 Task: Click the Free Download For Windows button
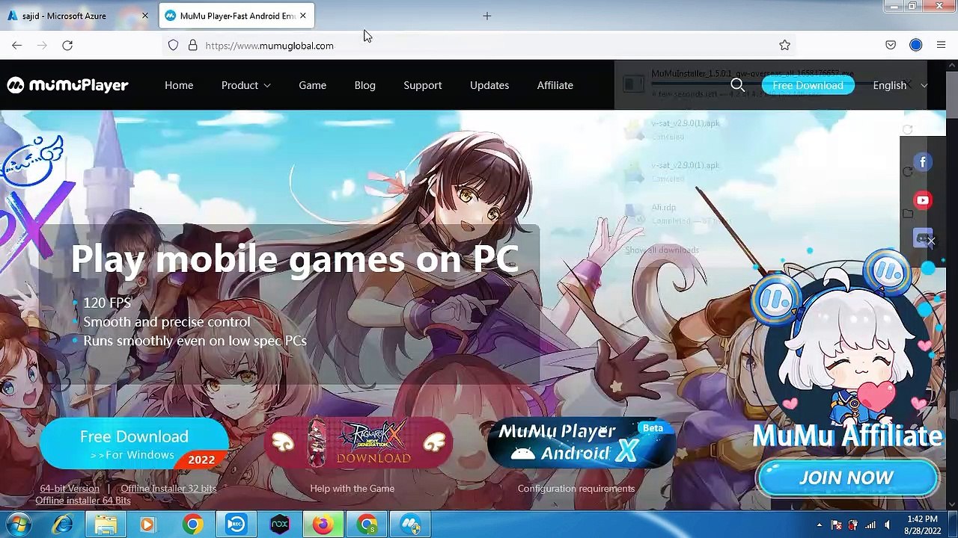[134, 445]
